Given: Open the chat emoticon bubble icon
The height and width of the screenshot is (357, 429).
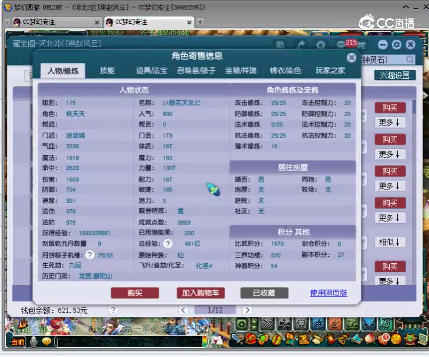Looking at the screenshot, I should (47, 341).
